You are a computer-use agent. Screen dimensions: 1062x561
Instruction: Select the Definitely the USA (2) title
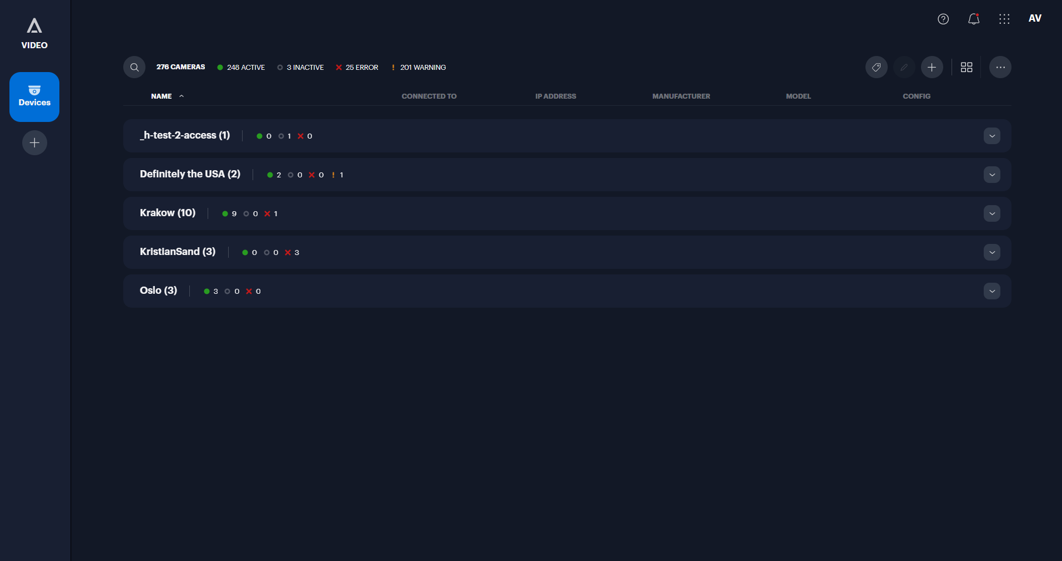pyautogui.click(x=190, y=174)
